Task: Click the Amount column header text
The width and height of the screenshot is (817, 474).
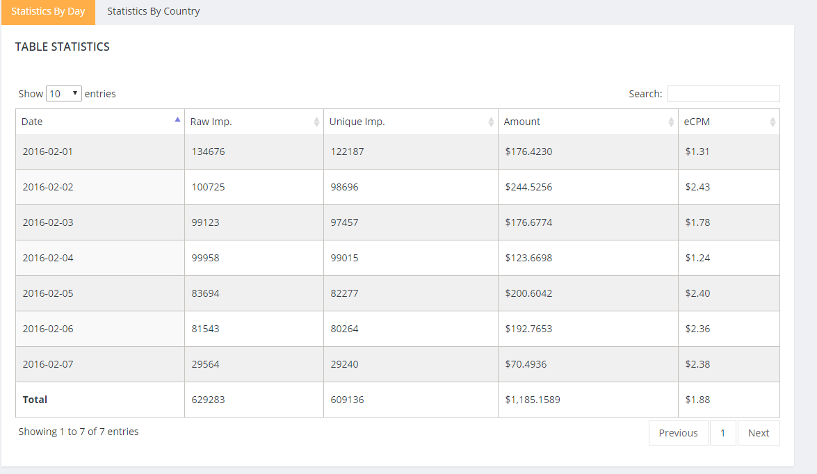Action: click(522, 122)
